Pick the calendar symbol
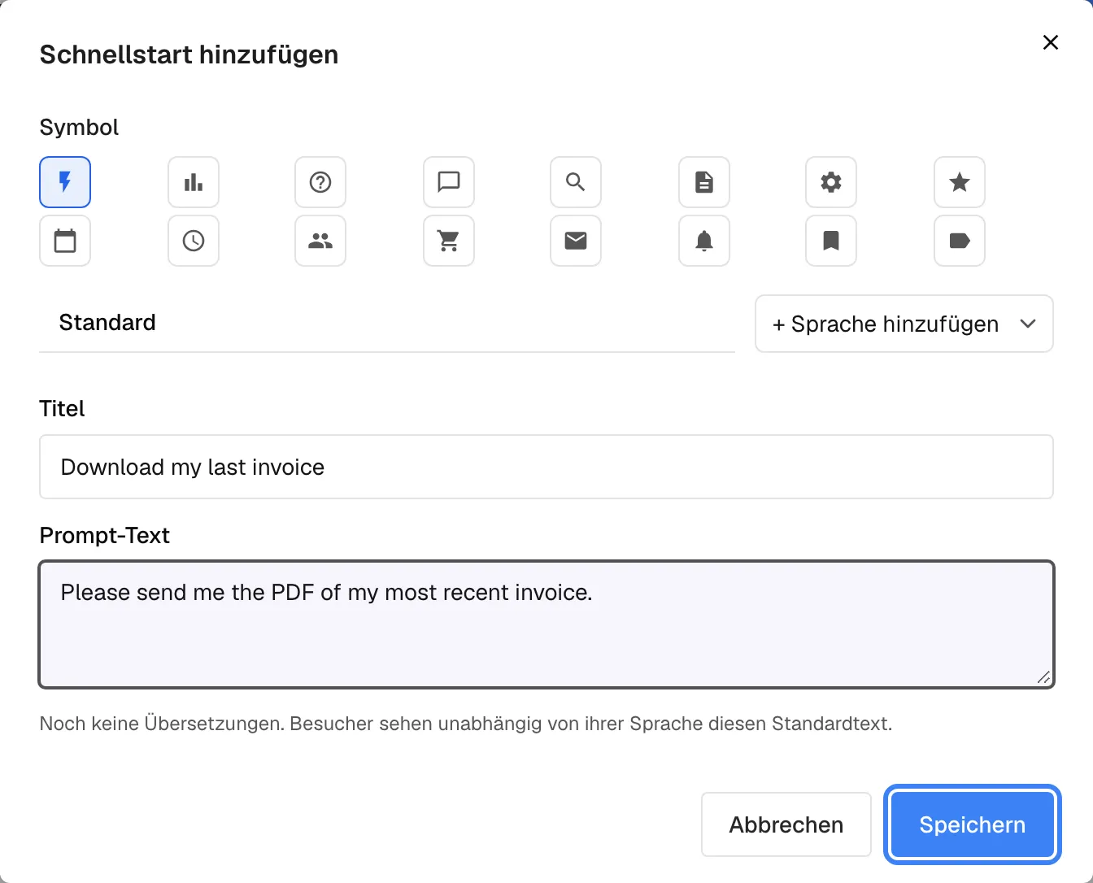Viewport: 1093px width, 883px height. (x=65, y=241)
